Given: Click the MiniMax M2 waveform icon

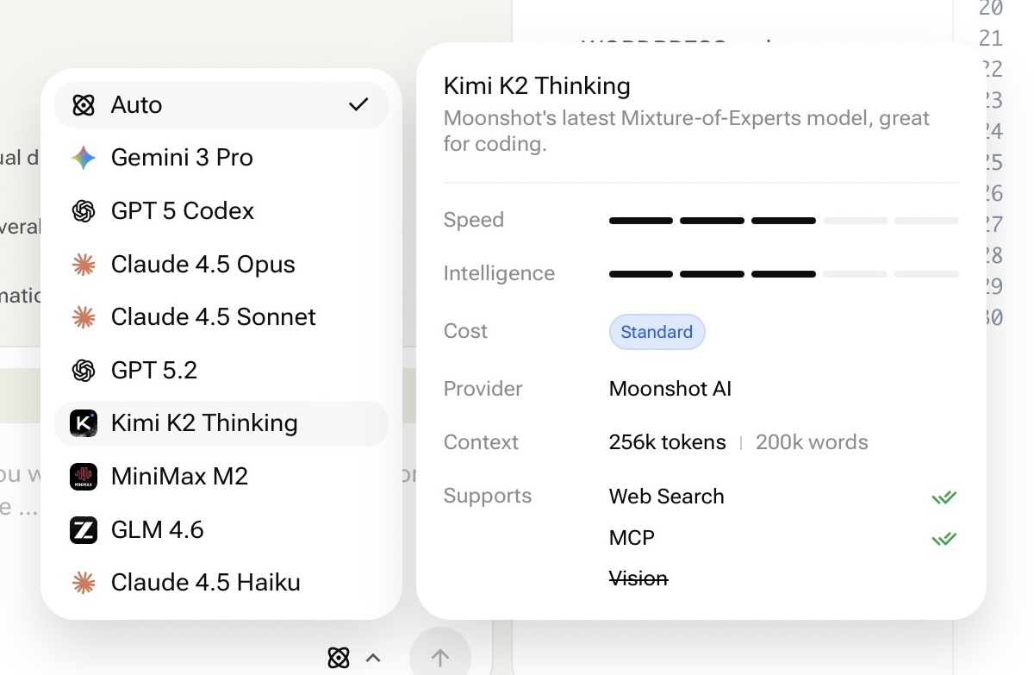Looking at the screenshot, I should (x=84, y=477).
